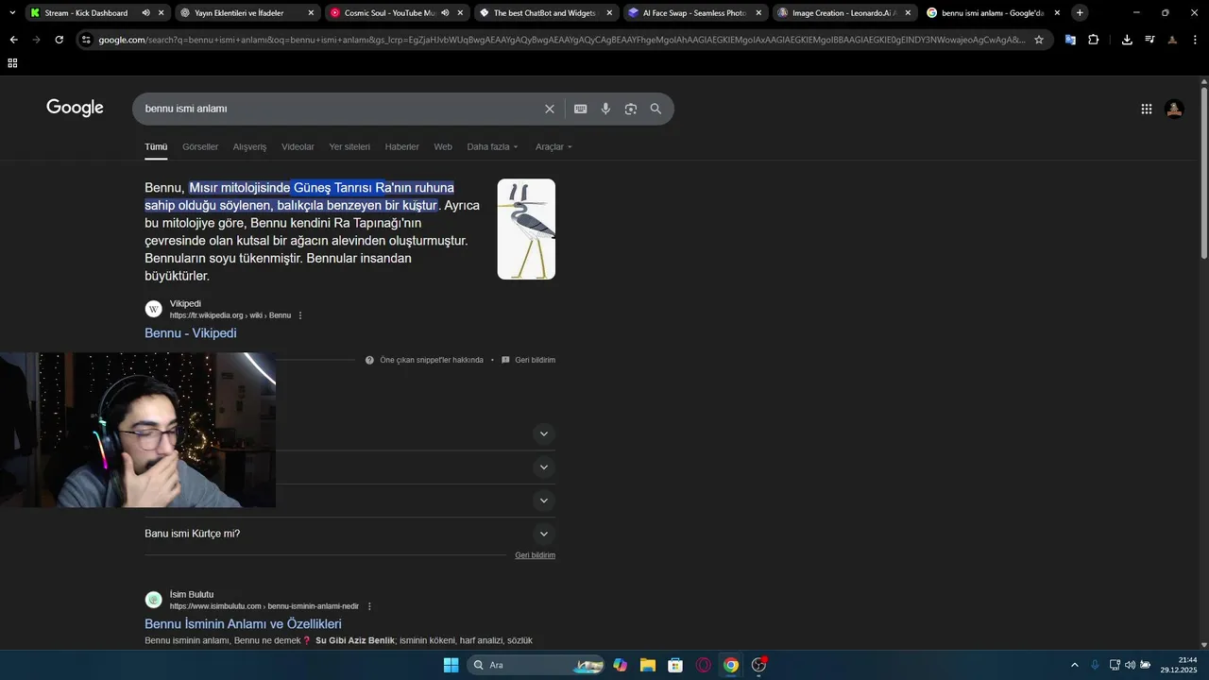This screenshot has width=1209, height=680.
Task: Open the Google Translate extension icon
Action: coord(1070,40)
